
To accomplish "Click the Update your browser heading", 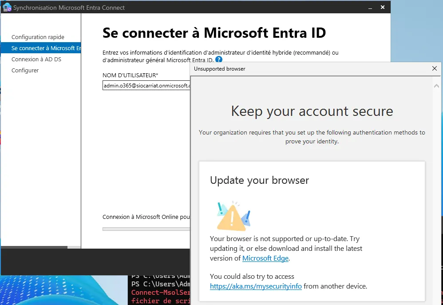I will (x=259, y=180).
